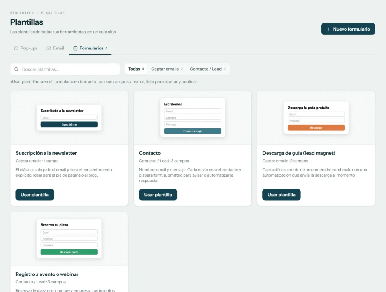Use the Suscripción a la newsletter template
Screen dimensions: 386x292
tap(35, 195)
